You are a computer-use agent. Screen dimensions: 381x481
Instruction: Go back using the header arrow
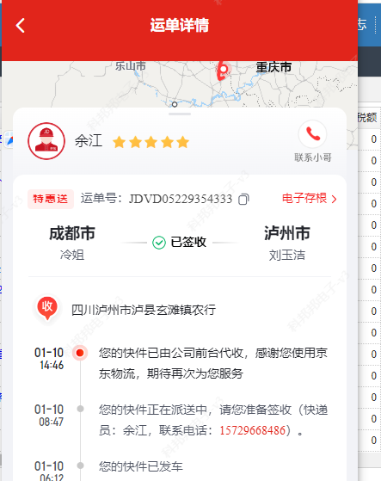pyautogui.click(x=21, y=25)
